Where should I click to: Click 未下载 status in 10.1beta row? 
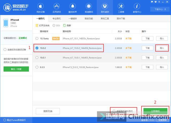coord(129,38)
